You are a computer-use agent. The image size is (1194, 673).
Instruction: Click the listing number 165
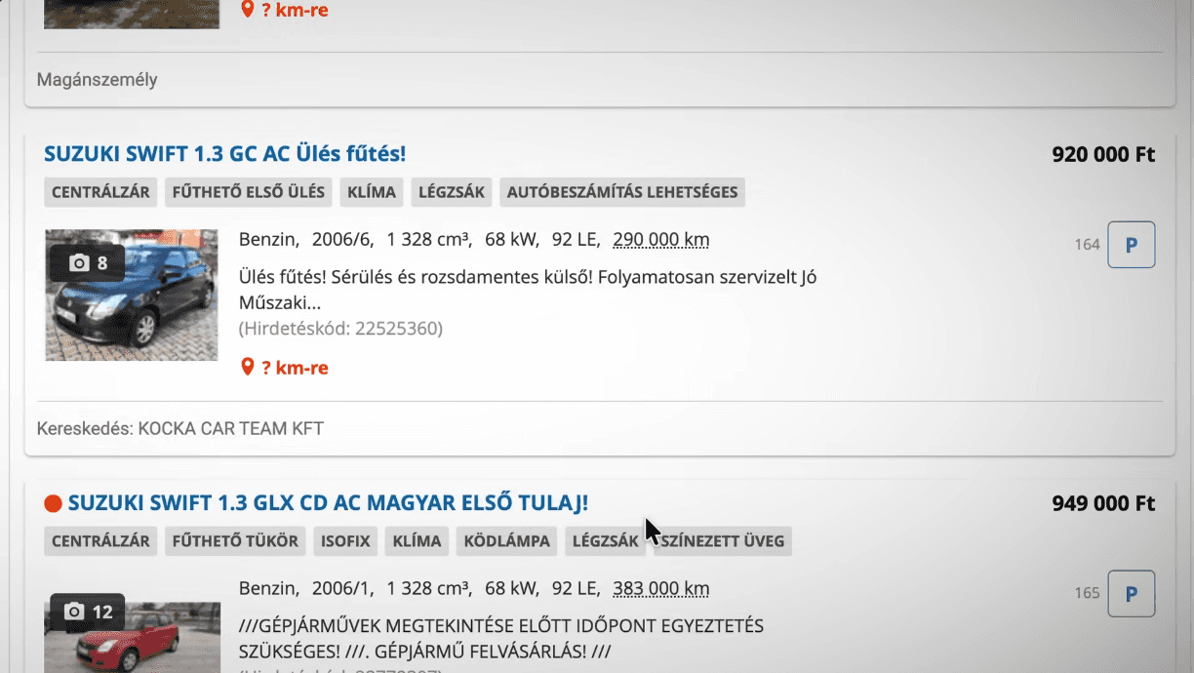click(1087, 594)
